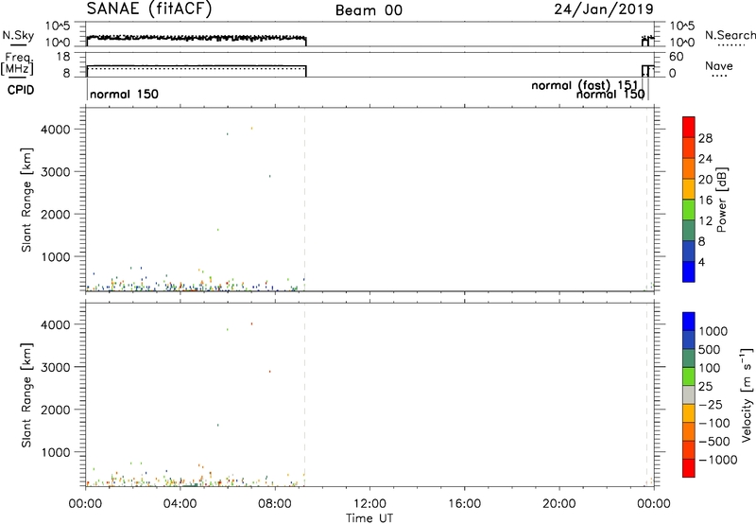This screenshot has width=756, height=524.
Task: Click the 'normal 150' CPID label at 00:00
Action: point(124,94)
